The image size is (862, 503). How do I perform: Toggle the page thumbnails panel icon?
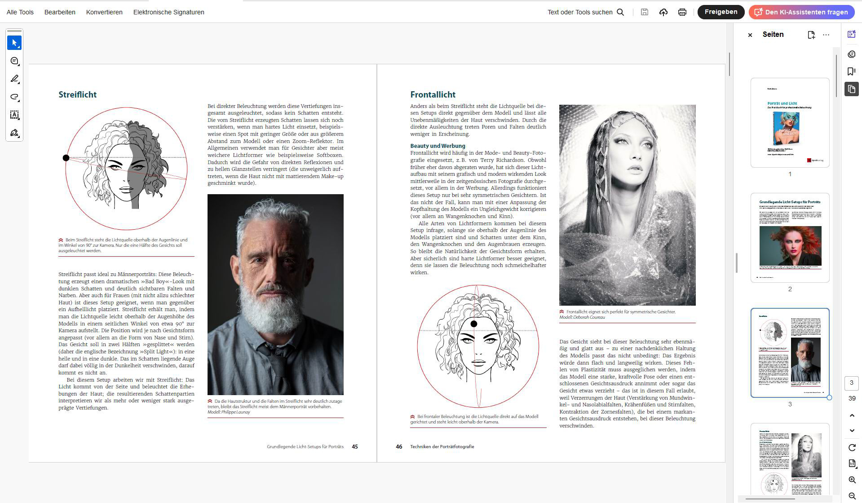[851, 89]
